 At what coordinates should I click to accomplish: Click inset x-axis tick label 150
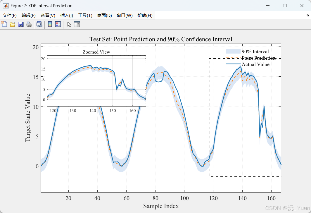[113, 111]
